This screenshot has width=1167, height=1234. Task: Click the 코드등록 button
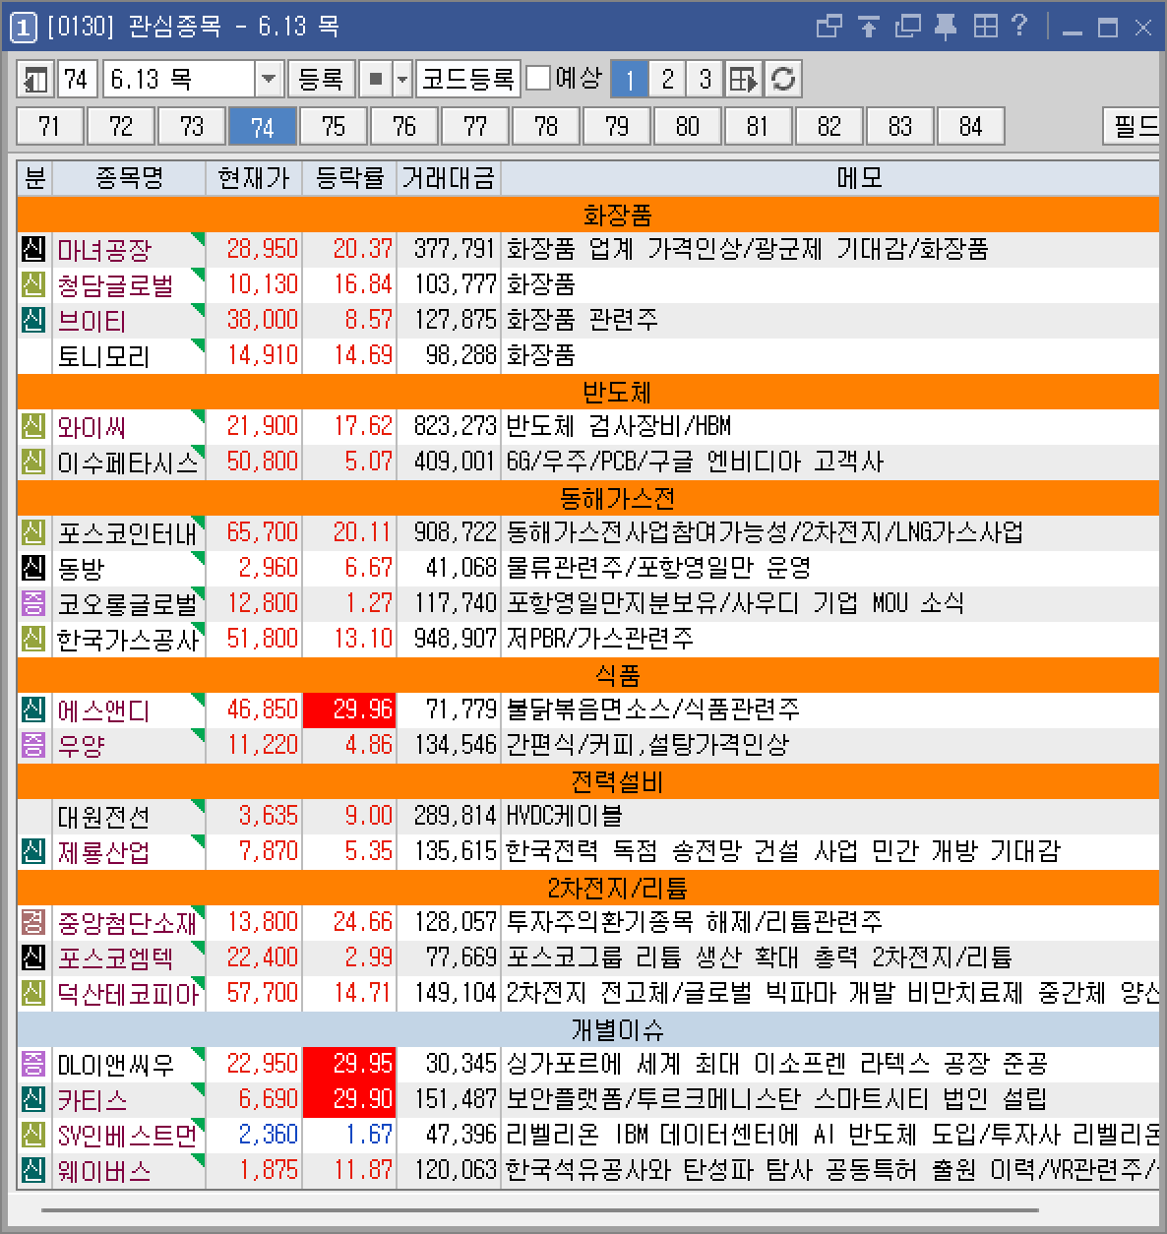467,79
